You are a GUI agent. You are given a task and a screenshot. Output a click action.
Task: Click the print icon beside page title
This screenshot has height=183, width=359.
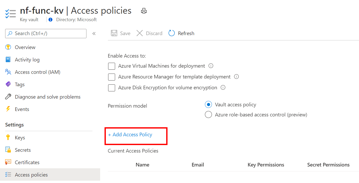144,11
